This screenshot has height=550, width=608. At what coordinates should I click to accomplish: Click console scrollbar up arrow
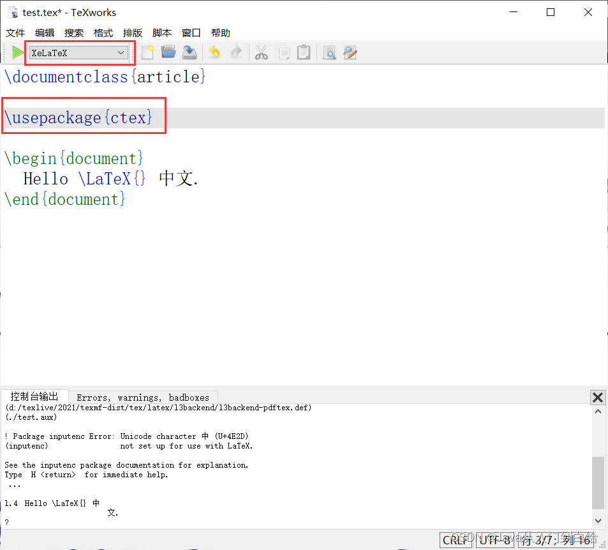[598, 411]
